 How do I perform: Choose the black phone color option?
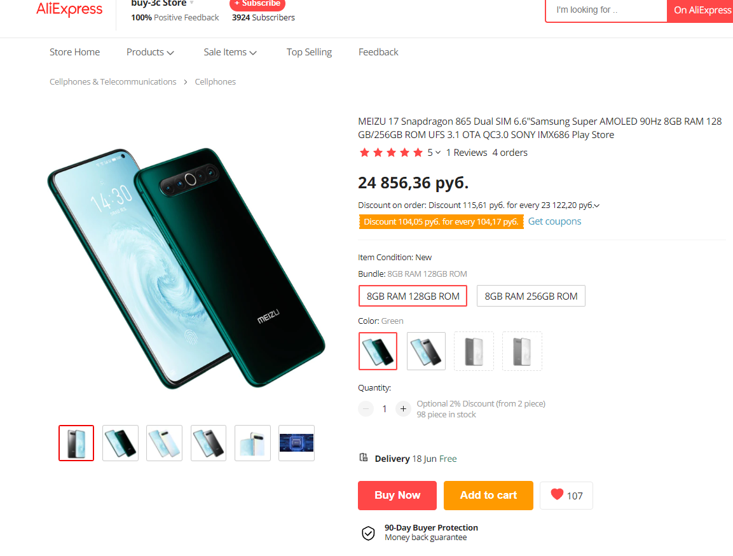click(x=427, y=351)
